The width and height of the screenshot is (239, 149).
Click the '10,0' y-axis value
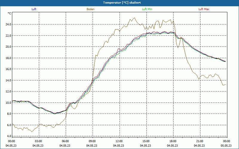9,103
